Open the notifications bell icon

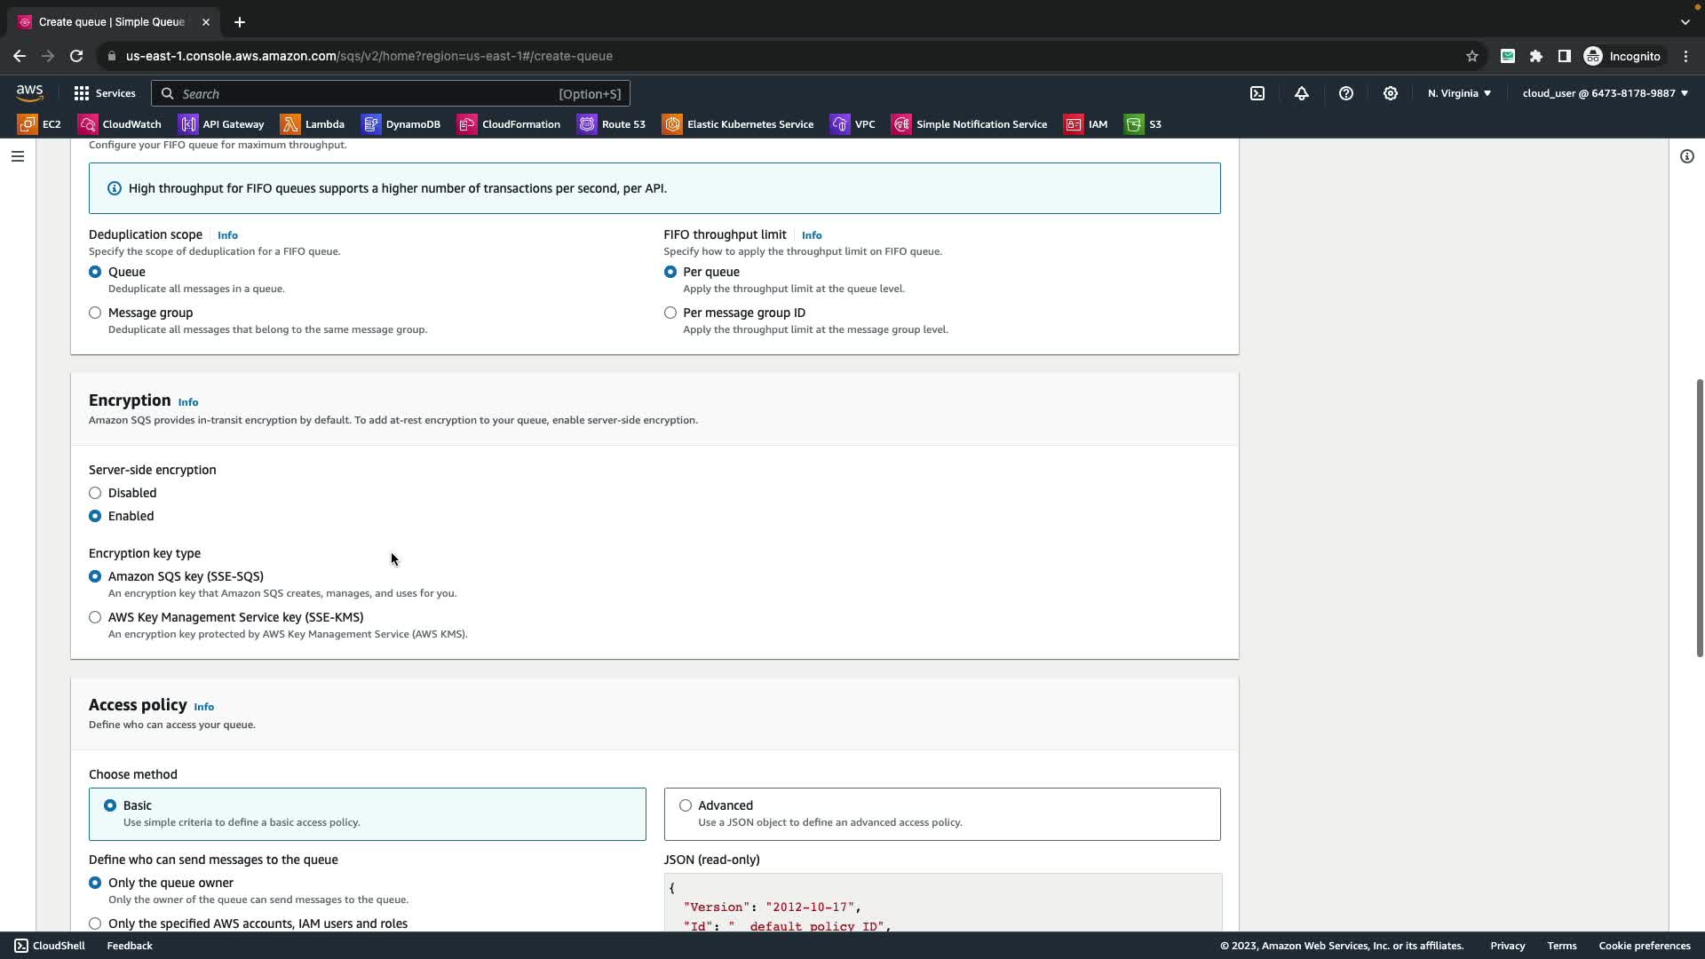coord(1302,93)
